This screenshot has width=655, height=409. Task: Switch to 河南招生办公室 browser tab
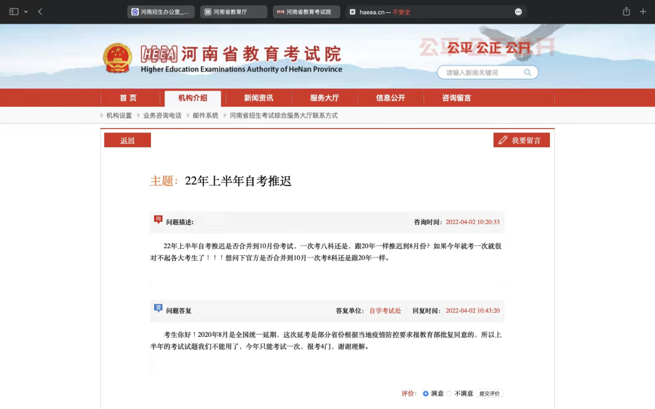click(x=161, y=12)
